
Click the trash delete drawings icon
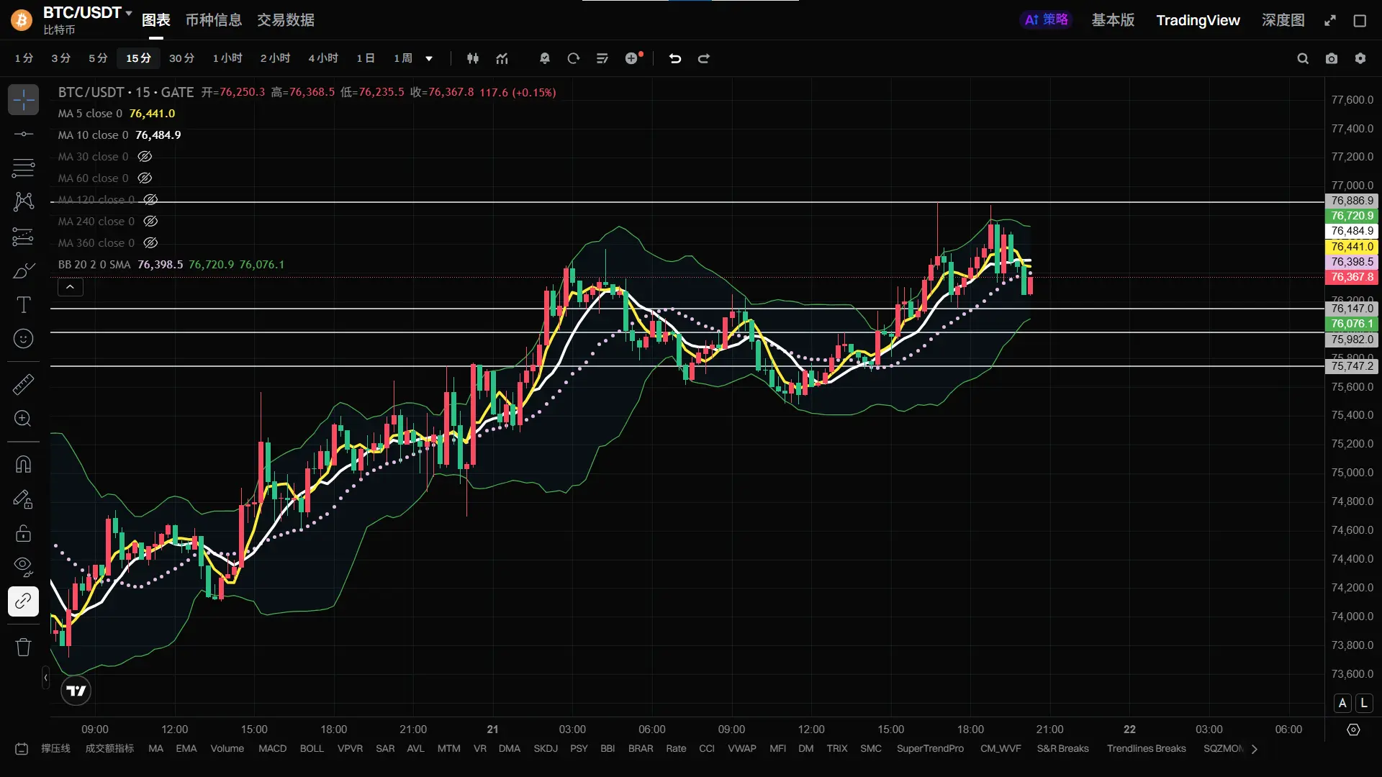(x=23, y=647)
